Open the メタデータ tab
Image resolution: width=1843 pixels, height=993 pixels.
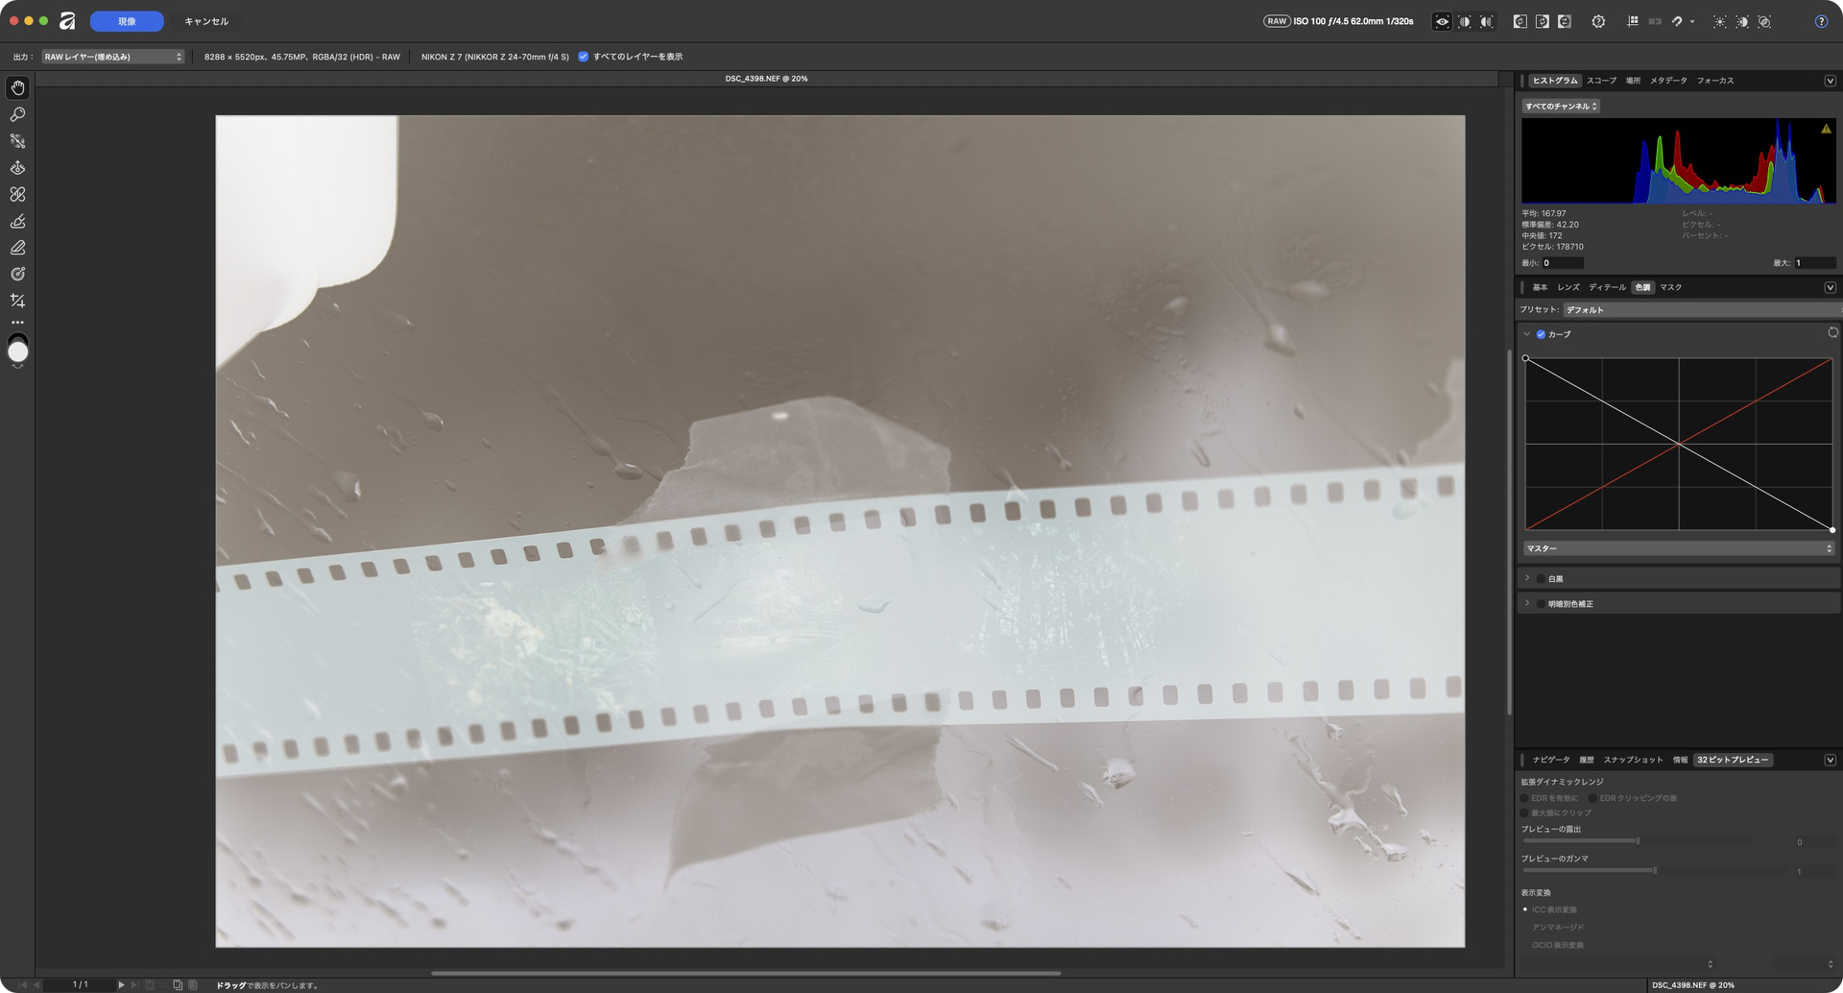(1668, 81)
